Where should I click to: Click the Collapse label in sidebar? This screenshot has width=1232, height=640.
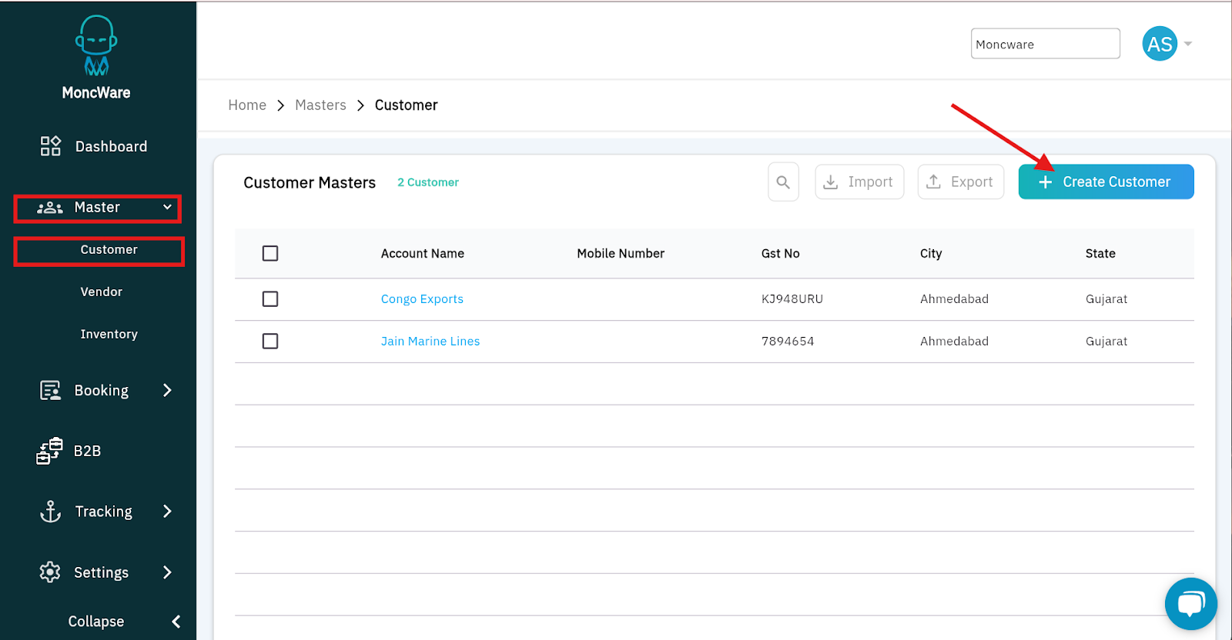pos(96,622)
